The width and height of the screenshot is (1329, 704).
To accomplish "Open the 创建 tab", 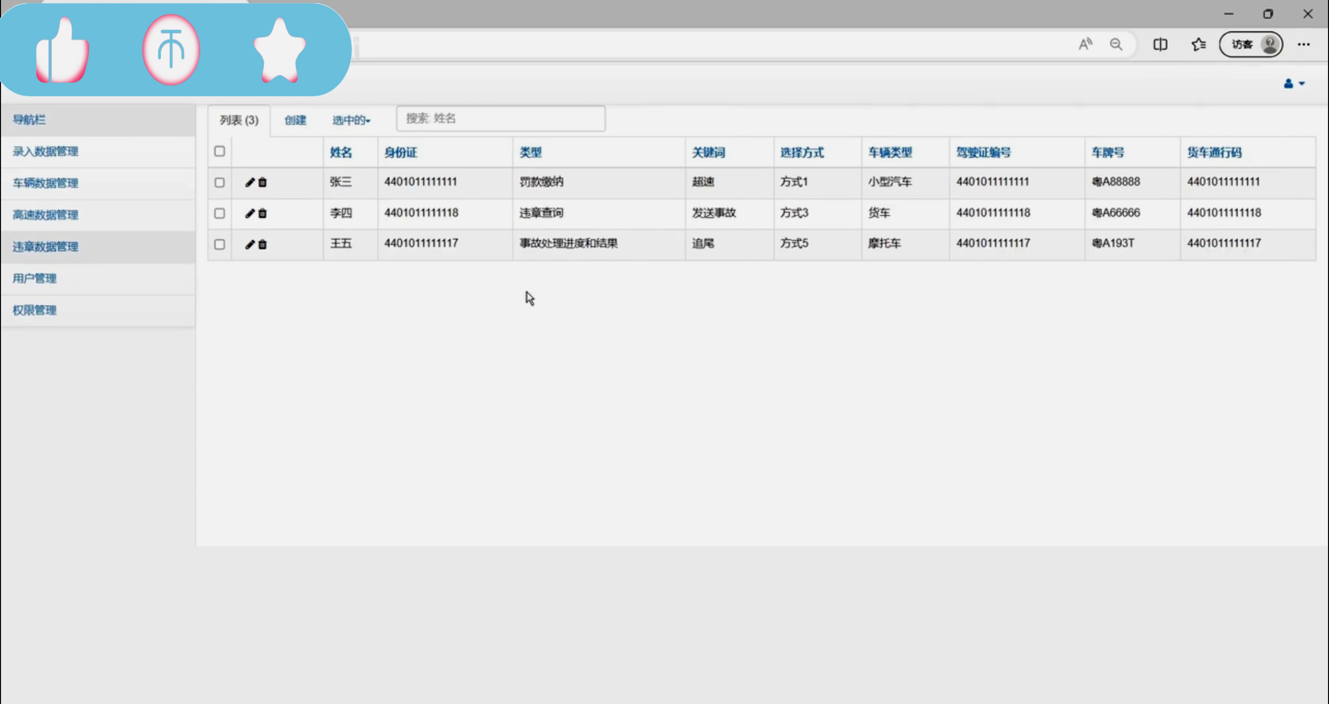I will pos(295,120).
